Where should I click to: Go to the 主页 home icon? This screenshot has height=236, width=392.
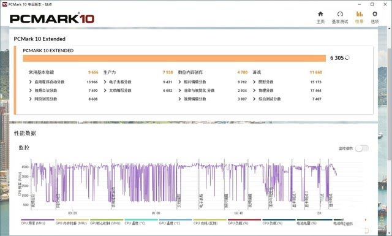320,14
